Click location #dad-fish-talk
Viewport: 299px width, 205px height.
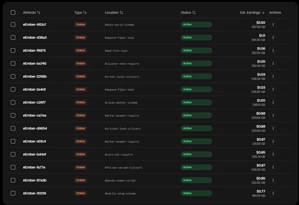coord(116,51)
